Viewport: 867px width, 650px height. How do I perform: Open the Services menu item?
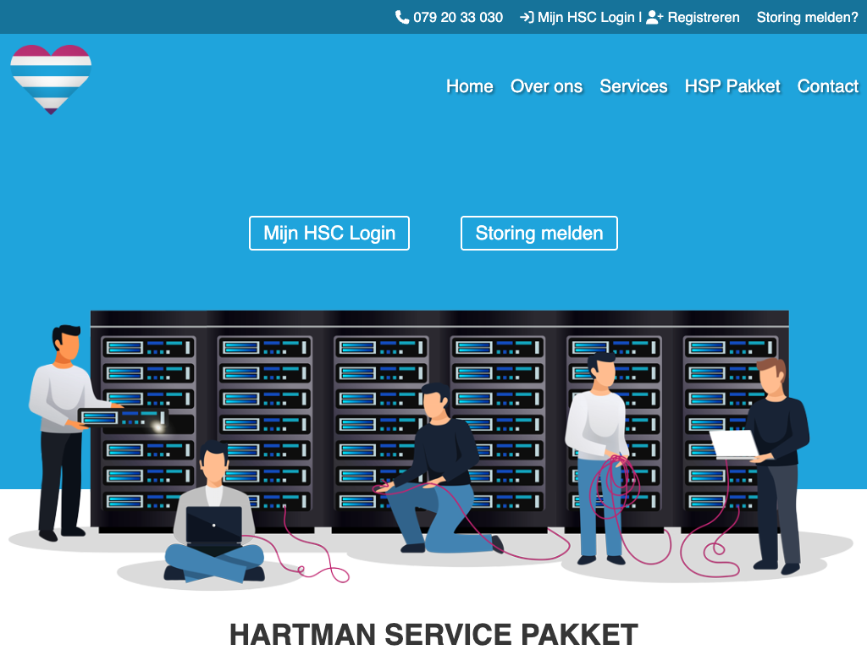633,86
